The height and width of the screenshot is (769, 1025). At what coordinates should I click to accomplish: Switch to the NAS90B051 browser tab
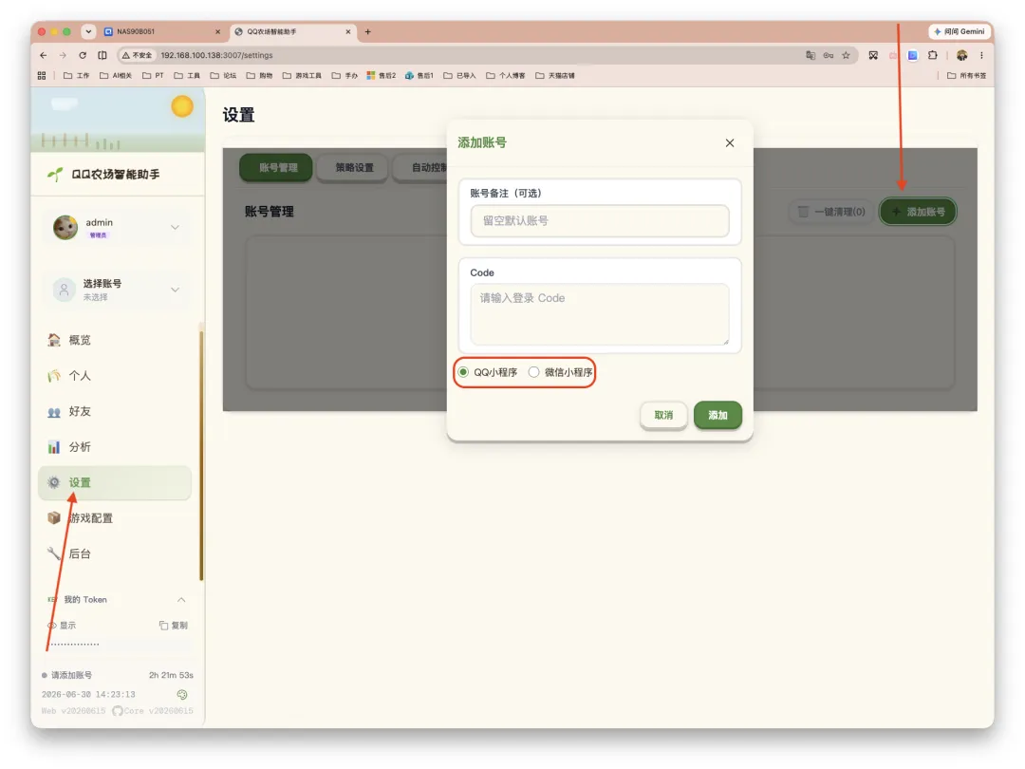(160, 31)
